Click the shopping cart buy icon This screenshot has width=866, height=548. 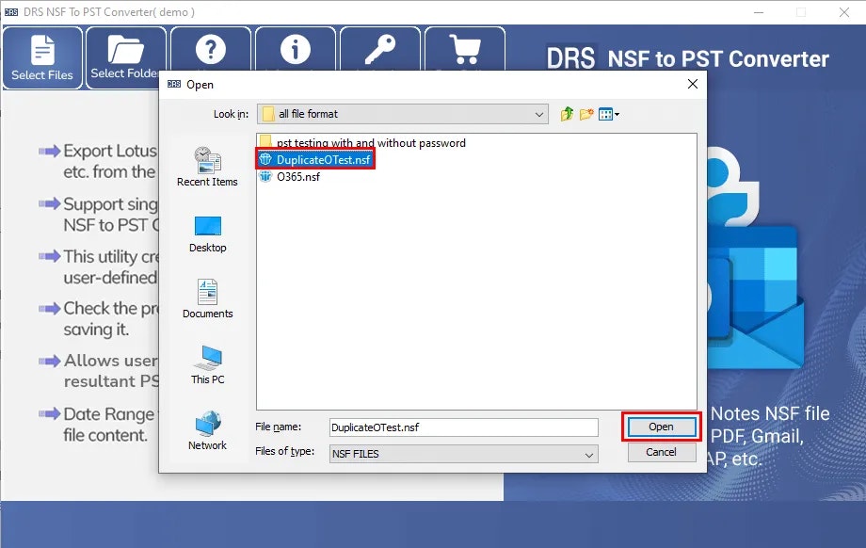click(464, 49)
